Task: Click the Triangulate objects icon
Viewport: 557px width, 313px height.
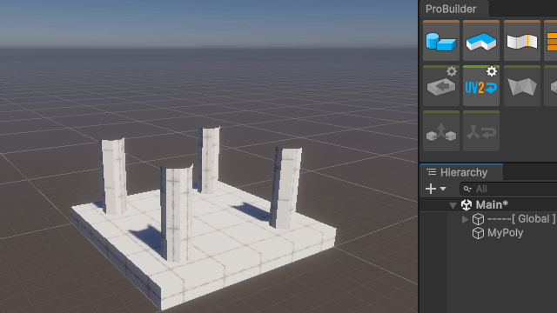Action: click(522, 87)
